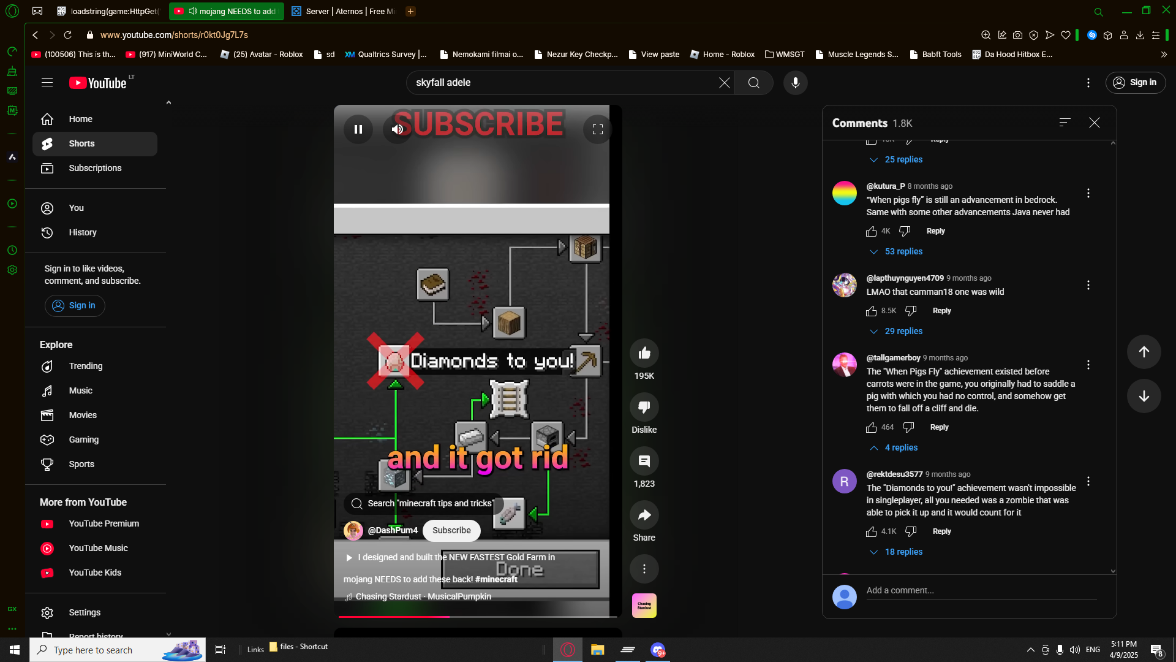1176x662 pixels.
Task: Clear the YouTube search box text
Action: tap(724, 83)
